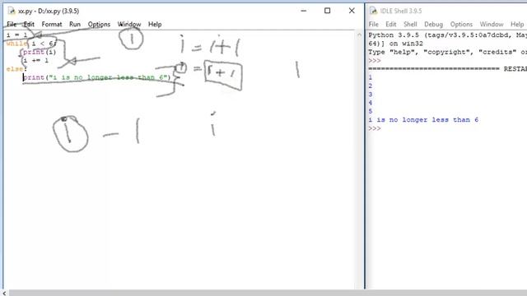Viewport: 527px width, 296px height.
Task: Click the print "i is no longer less than 6" code line
Action: point(97,77)
